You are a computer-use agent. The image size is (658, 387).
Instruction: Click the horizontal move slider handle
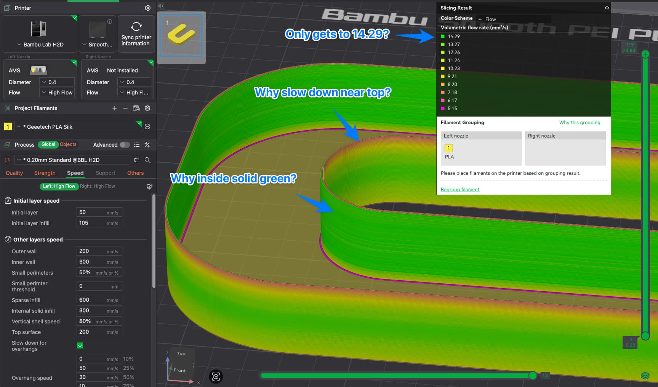pyautogui.click(x=533, y=376)
